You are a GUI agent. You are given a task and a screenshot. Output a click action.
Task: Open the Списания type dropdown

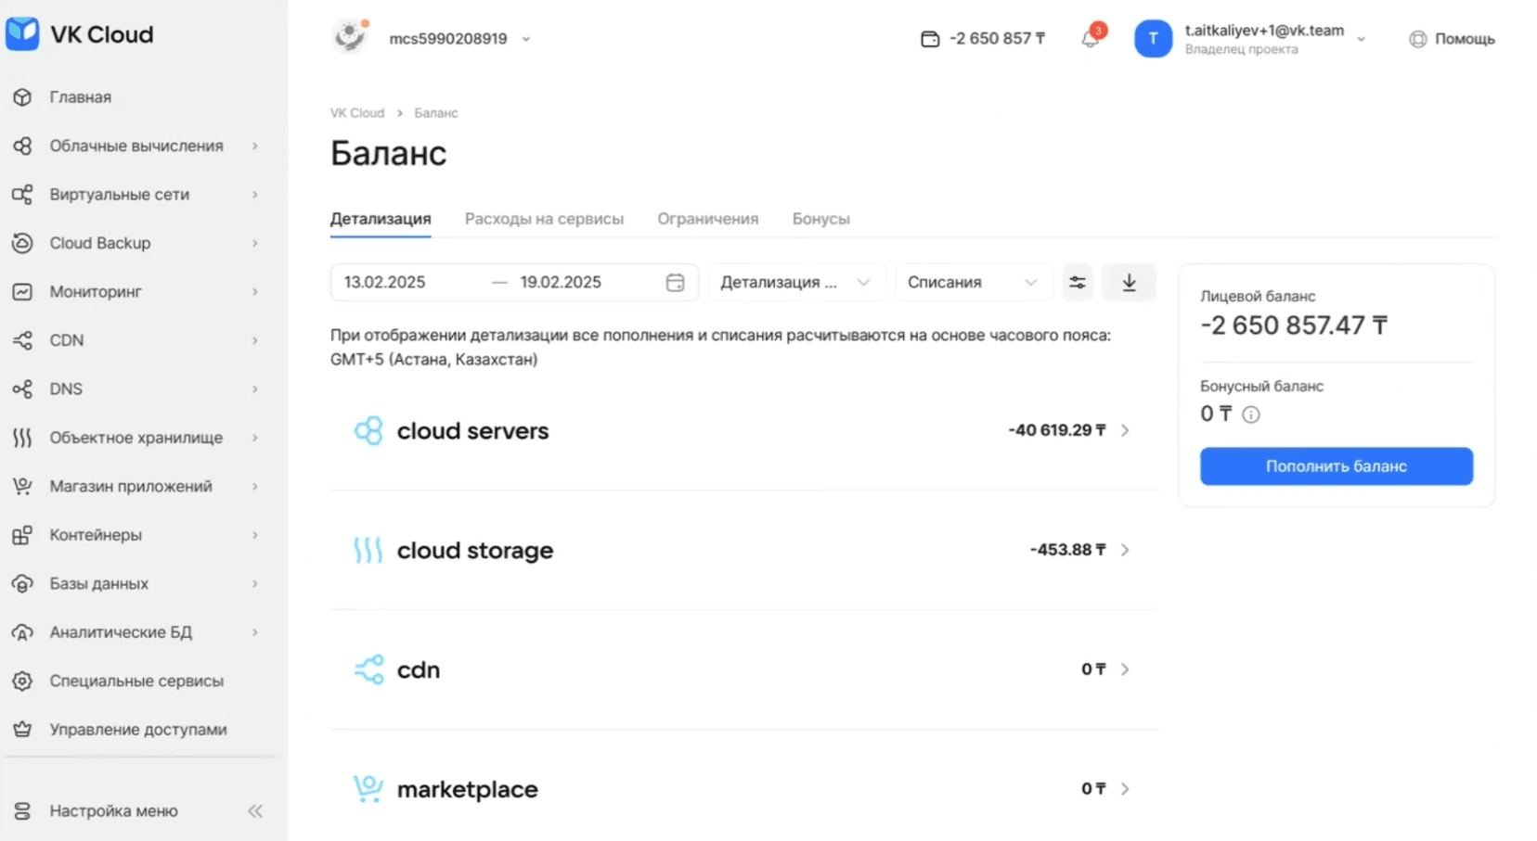click(973, 283)
